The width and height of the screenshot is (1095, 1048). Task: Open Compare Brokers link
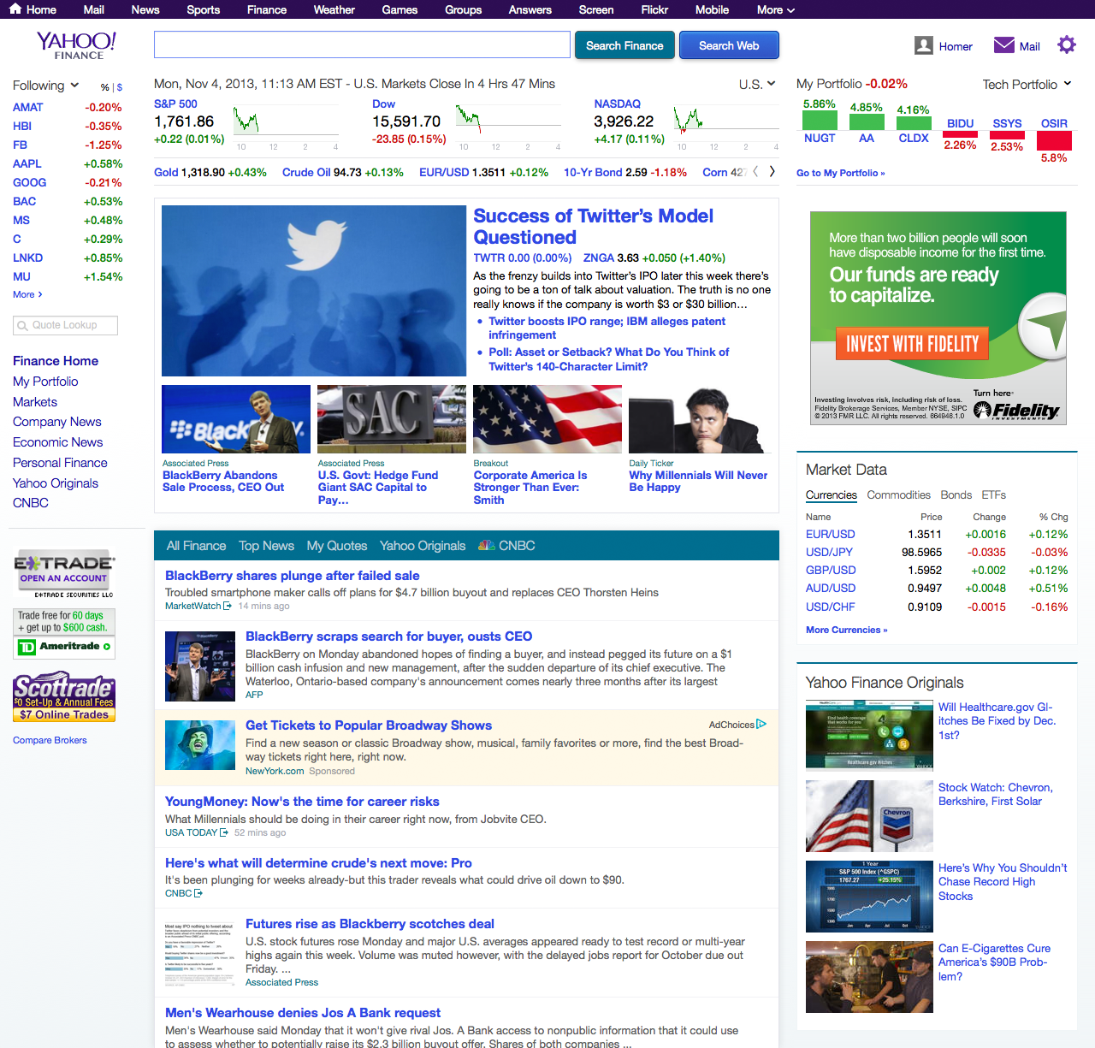tap(50, 740)
